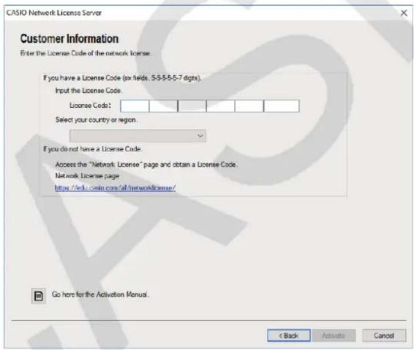Click the 'License Code:' label

click(x=90, y=106)
